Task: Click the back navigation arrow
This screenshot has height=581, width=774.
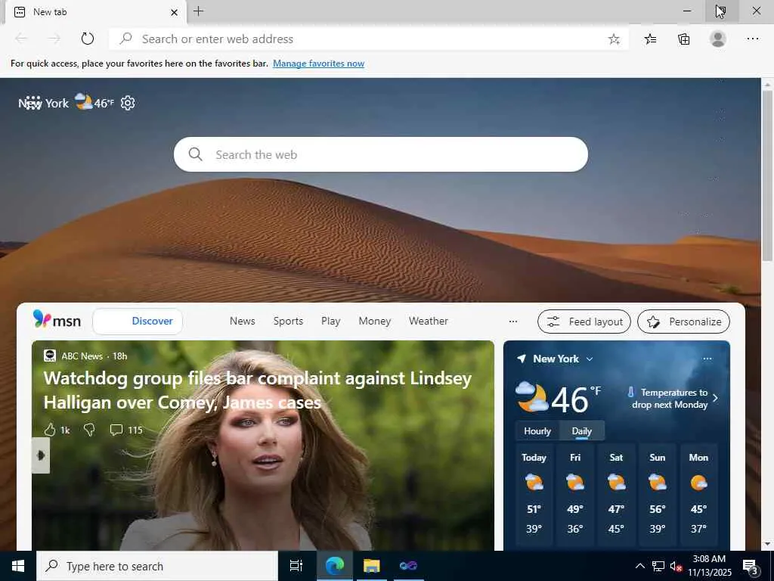Action: pos(21,39)
